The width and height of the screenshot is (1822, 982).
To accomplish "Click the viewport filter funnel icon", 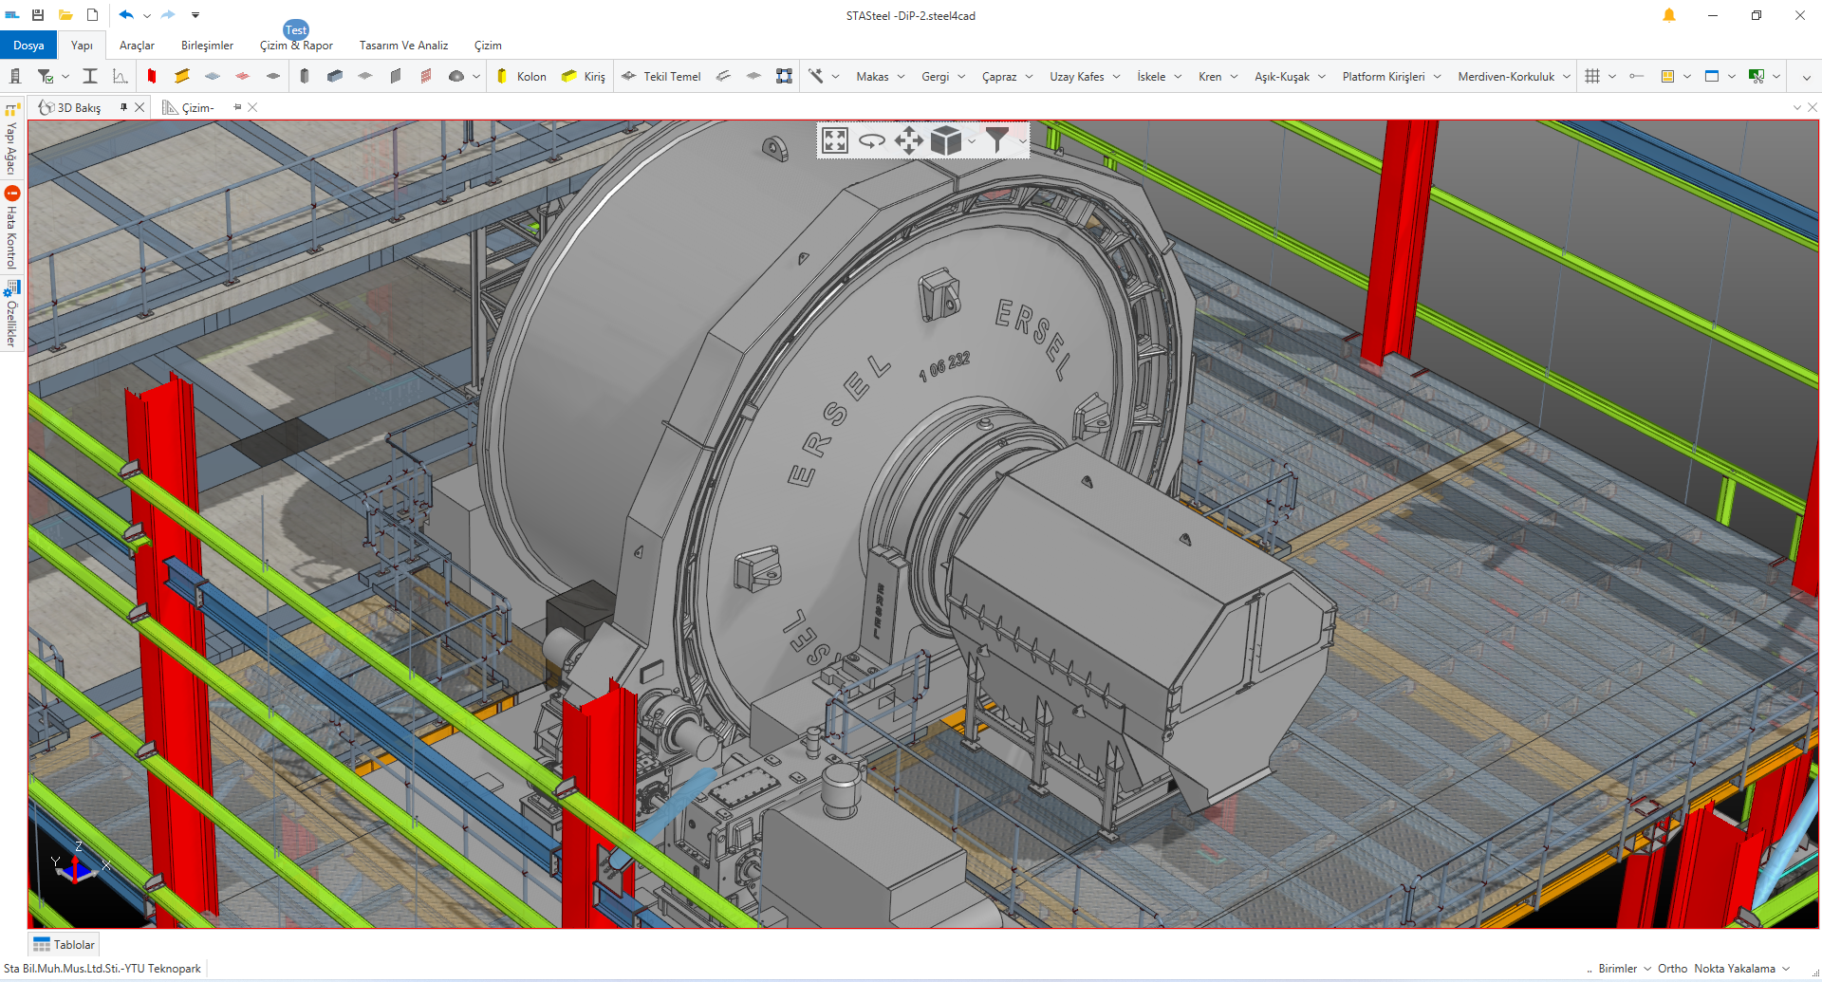I will [996, 140].
